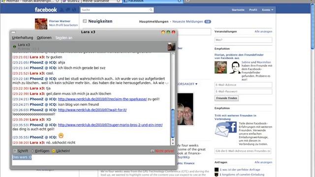The height and width of the screenshot is (177, 315).
Task: Click chat window menu button at titlebar left
Action: pyautogui.click(x=13, y=32)
